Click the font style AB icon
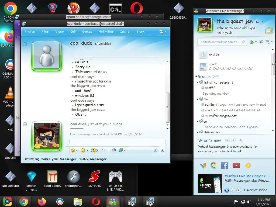Screen dimensions: 276x207 point(114,150)
